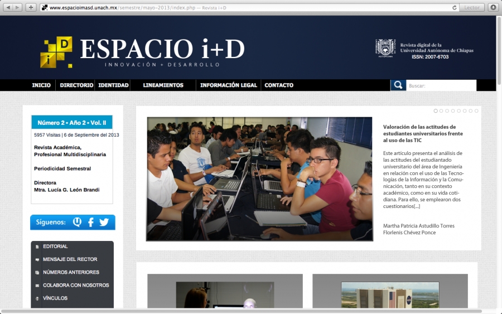Click the ESPACIO i+D yellow cube logo

tap(56, 52)
